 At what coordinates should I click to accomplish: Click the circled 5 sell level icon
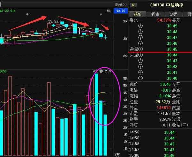tap(140, 26)
